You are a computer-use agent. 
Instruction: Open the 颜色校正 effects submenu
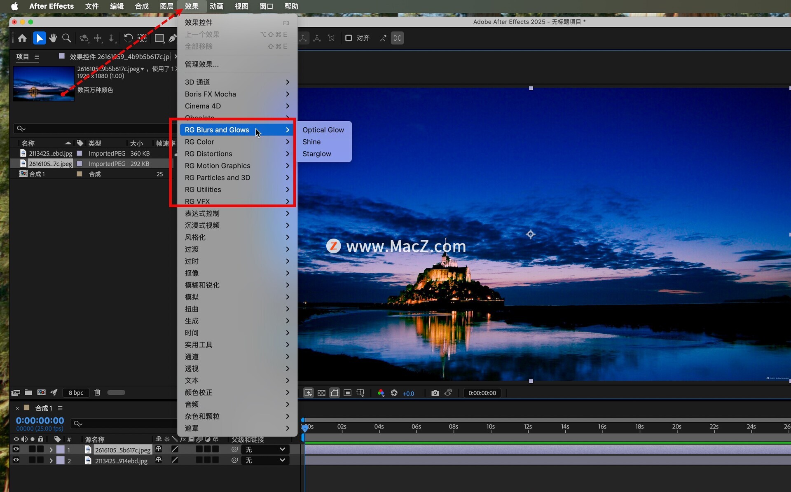pos(237,392)
